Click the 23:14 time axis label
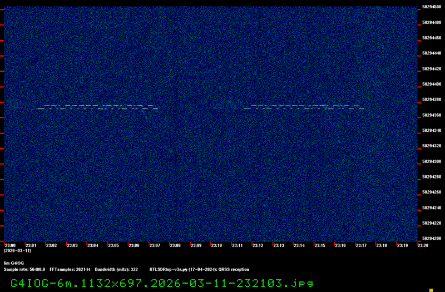Screen dimensions: 445x292 point(299,245)
